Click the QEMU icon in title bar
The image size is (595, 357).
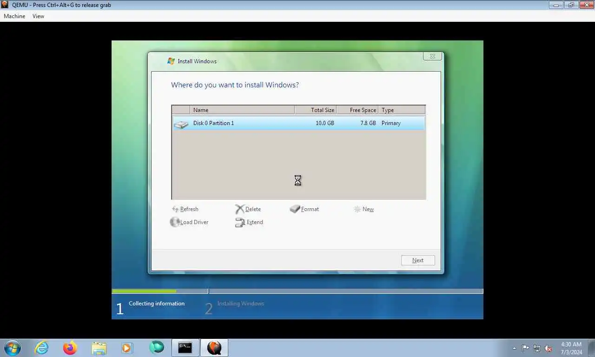[x=5, y=5]
